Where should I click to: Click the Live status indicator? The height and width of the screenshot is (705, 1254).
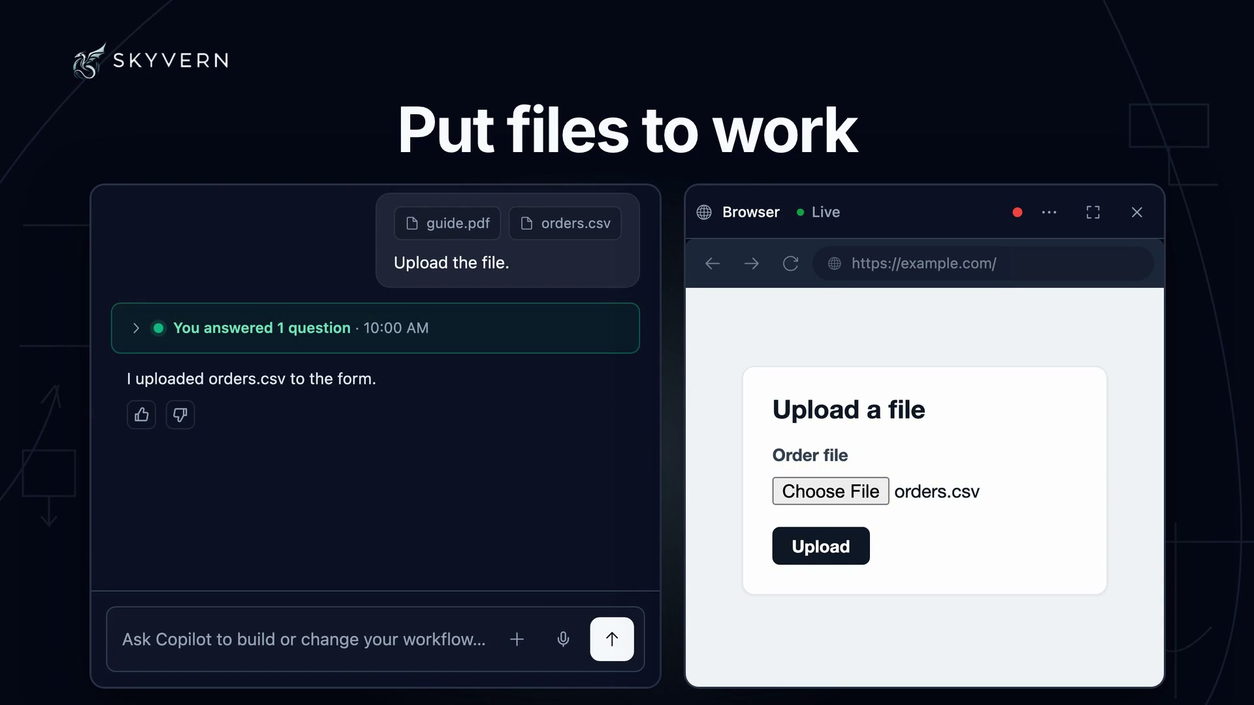tap(818, 212)
